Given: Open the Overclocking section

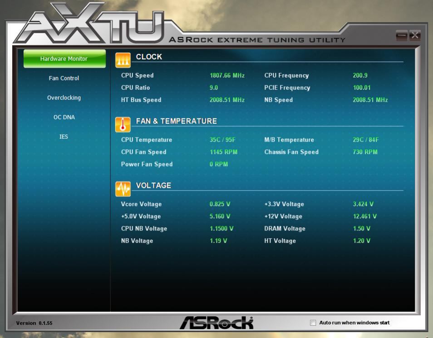Looking at the screenshot, I should (64, 98).
